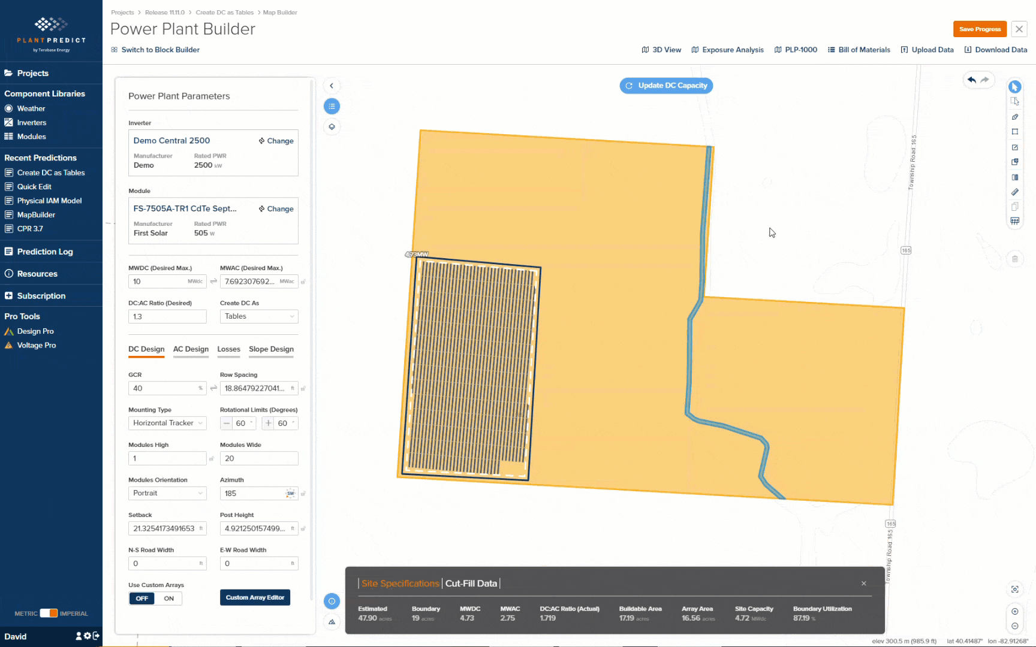Toggle the lock beside Row Spacing field
Screen dimensions: 1036x647
[x=303, y=388]
